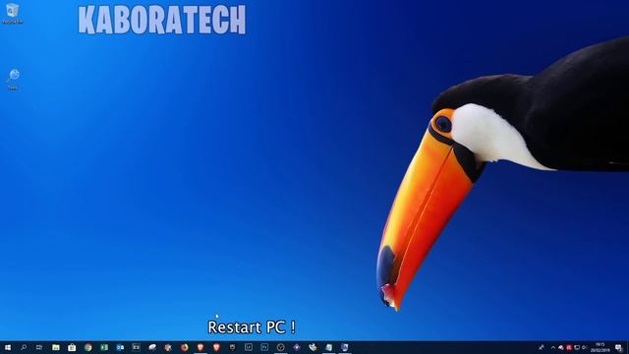
Task: Open the red antivirus tray icon
Action: click(x=569, y=347)
